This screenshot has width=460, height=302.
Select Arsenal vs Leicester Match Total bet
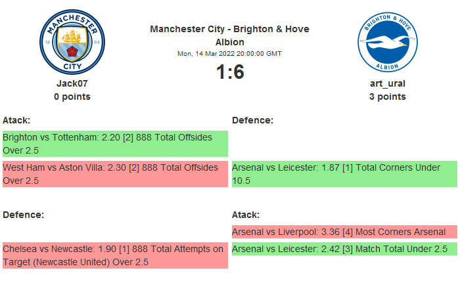[344, 249]
